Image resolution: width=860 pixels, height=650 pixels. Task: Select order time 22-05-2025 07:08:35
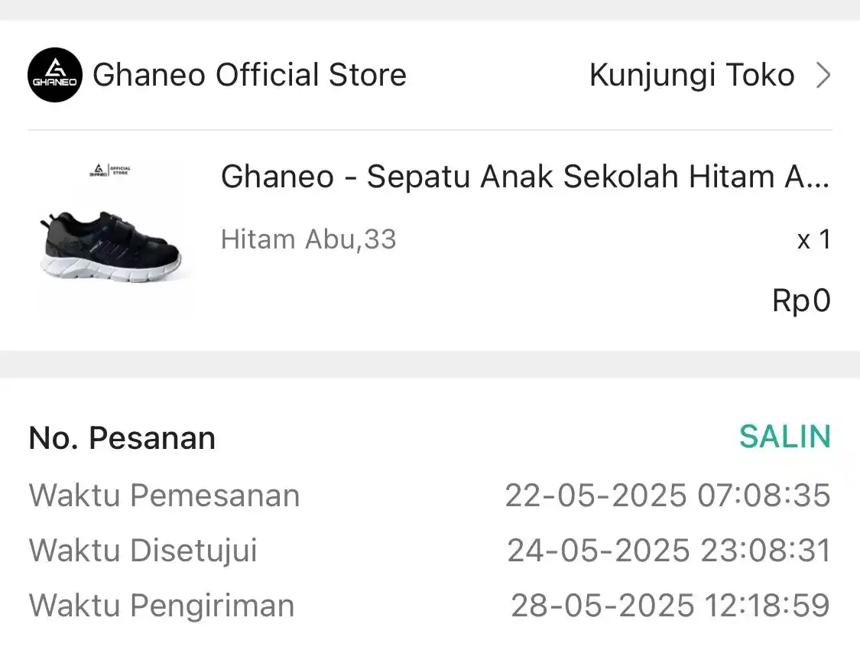(667, 496)
